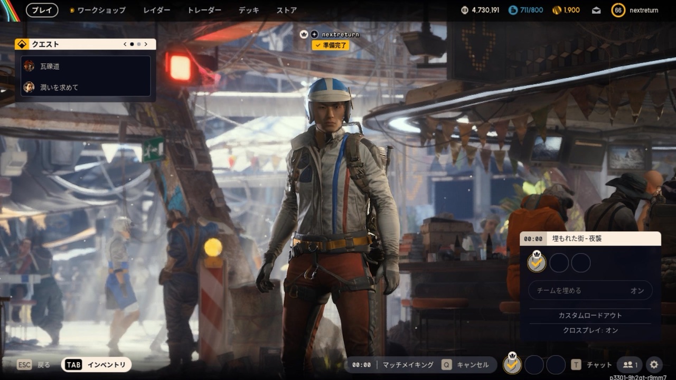The height and width of the screenshot is (380, 676).
Task: Select the デッキ tab
Action: coord(249,10)
